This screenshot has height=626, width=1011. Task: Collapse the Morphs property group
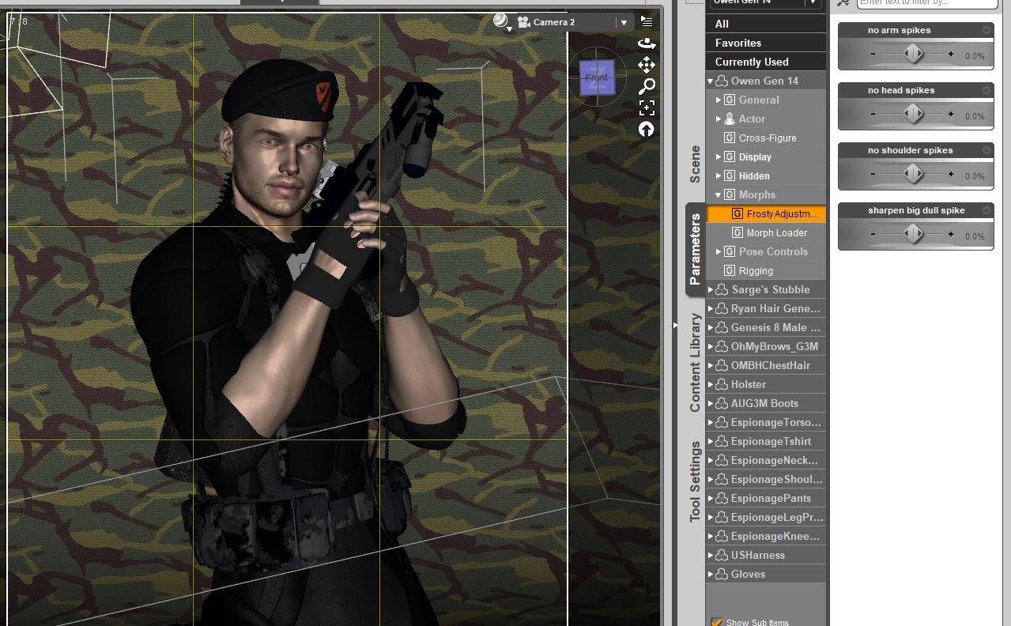[x=719, y=194]
